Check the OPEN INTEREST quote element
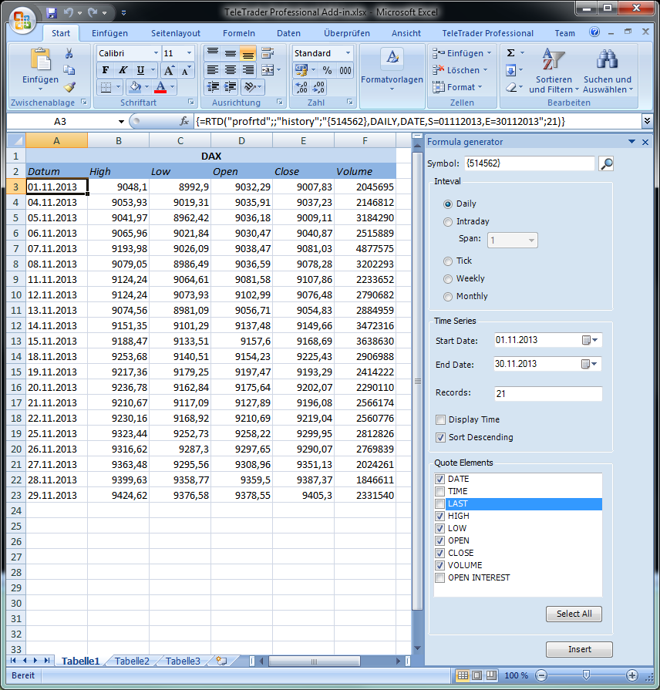 coord(439,577)
